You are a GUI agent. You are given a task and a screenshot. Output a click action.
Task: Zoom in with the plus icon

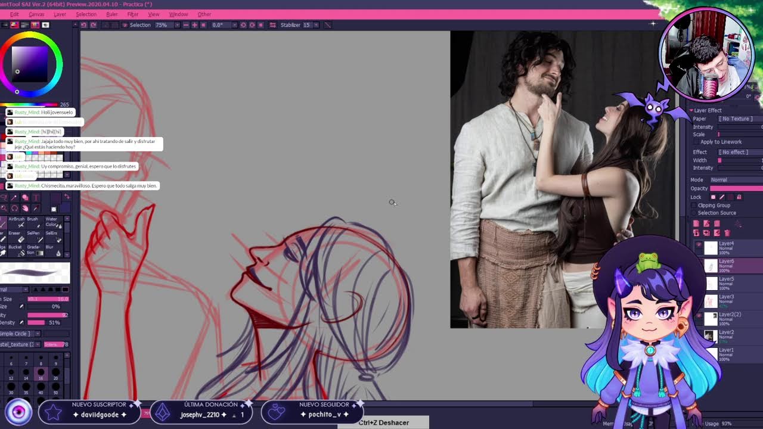coord(194,25)
